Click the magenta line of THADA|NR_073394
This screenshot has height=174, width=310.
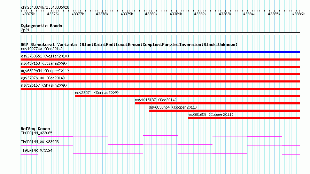(x=160, y=153)
